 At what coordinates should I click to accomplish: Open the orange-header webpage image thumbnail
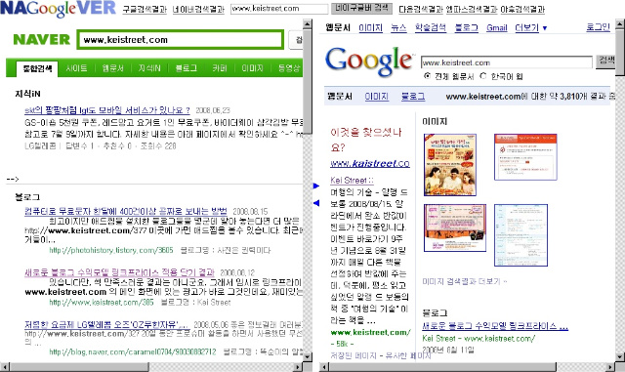[x=525, y=157]
